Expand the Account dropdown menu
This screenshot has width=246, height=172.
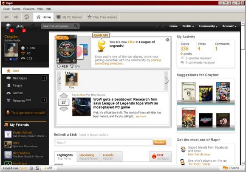coord(229,26)
